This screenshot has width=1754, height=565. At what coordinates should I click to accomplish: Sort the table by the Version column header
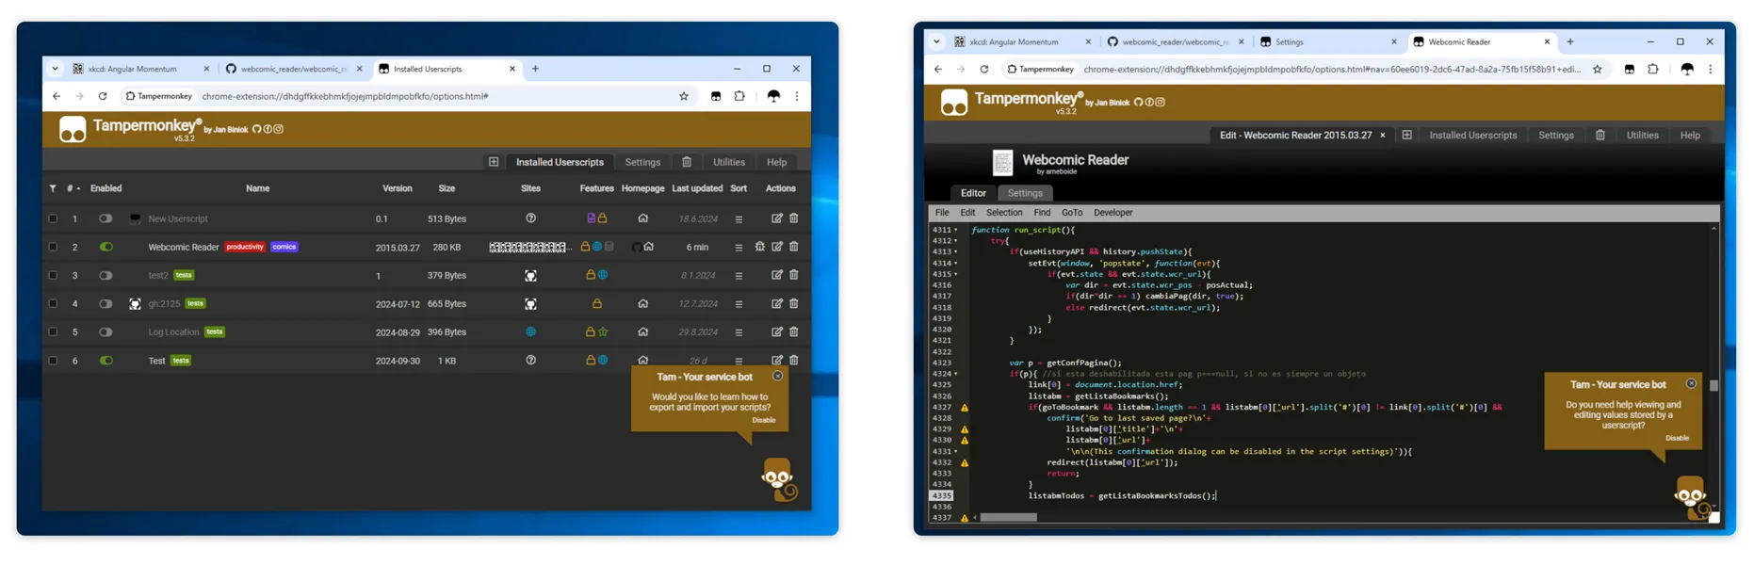click(x=397, y=188)
